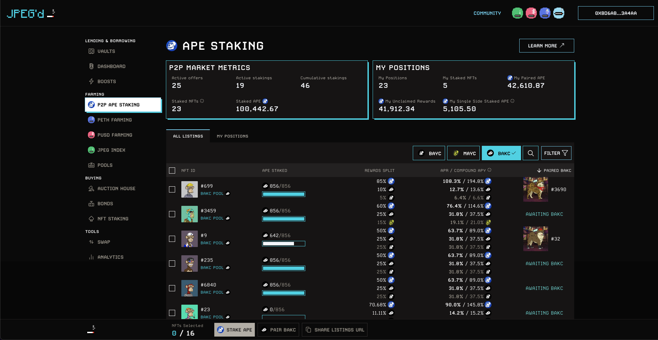The image size is (658, 340).
Task: Click info icon beside APR / Compound APY
Action: click(x=489, y=170)
